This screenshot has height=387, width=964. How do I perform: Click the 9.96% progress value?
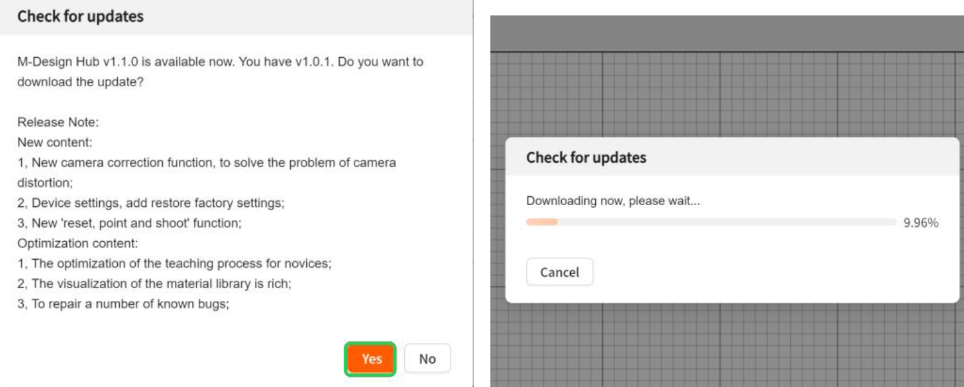(x=921, y=223)
